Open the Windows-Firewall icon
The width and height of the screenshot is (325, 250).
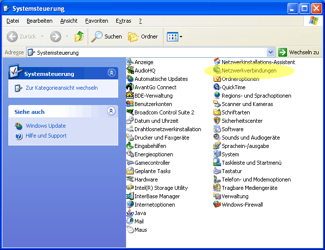click(217, 204)
